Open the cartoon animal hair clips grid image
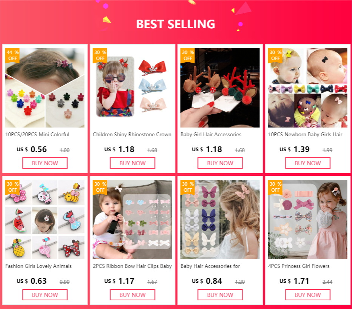This screenshot has height=309, width=352. pos(45,220)
